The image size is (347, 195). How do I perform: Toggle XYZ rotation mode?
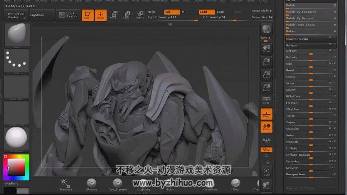coord(266,150)
